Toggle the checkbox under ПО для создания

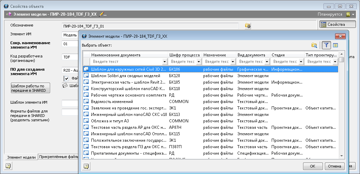(x=66, y=79)
